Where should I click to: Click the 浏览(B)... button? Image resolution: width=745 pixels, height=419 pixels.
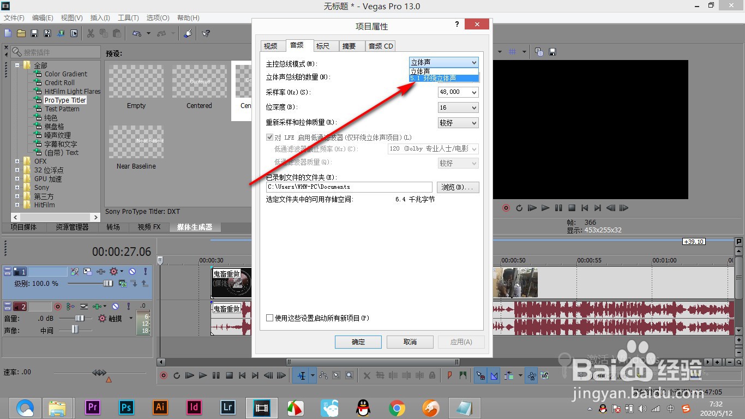pos(458,187)
